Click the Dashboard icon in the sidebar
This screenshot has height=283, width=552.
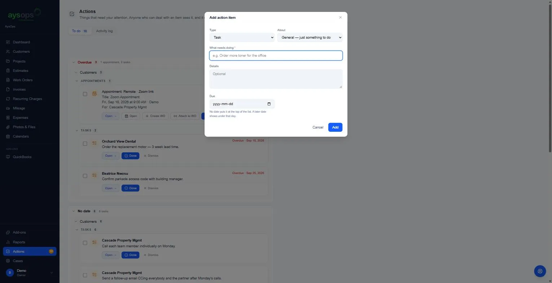click(8, 42)
